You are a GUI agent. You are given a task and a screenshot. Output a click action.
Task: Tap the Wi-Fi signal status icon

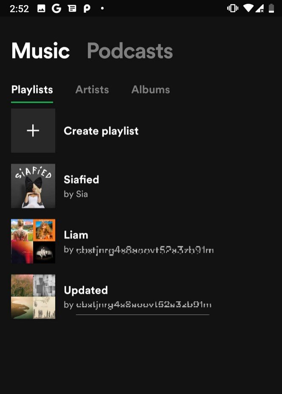click(248, 9)
